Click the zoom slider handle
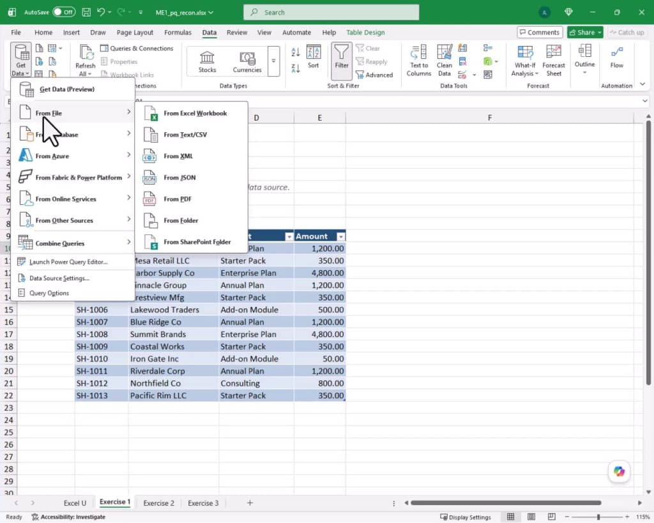This screenshot has height=523, width=654. click(598, 517)
